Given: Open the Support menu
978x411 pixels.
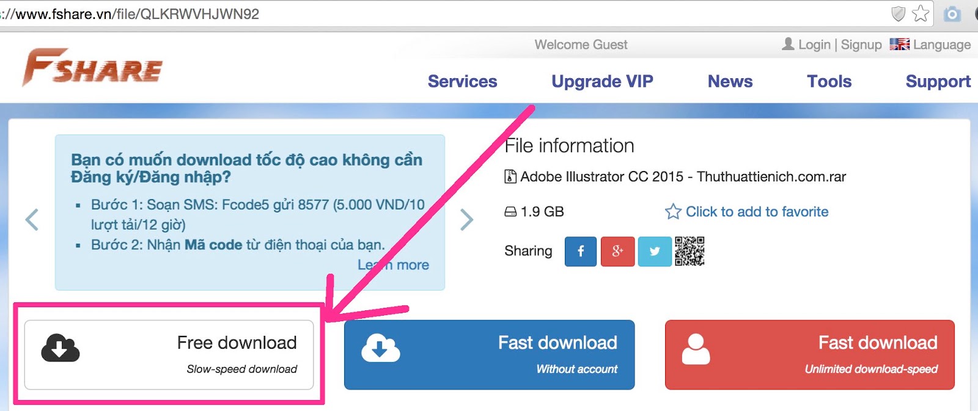Looking at the screenshot, I should coord(938,82).
